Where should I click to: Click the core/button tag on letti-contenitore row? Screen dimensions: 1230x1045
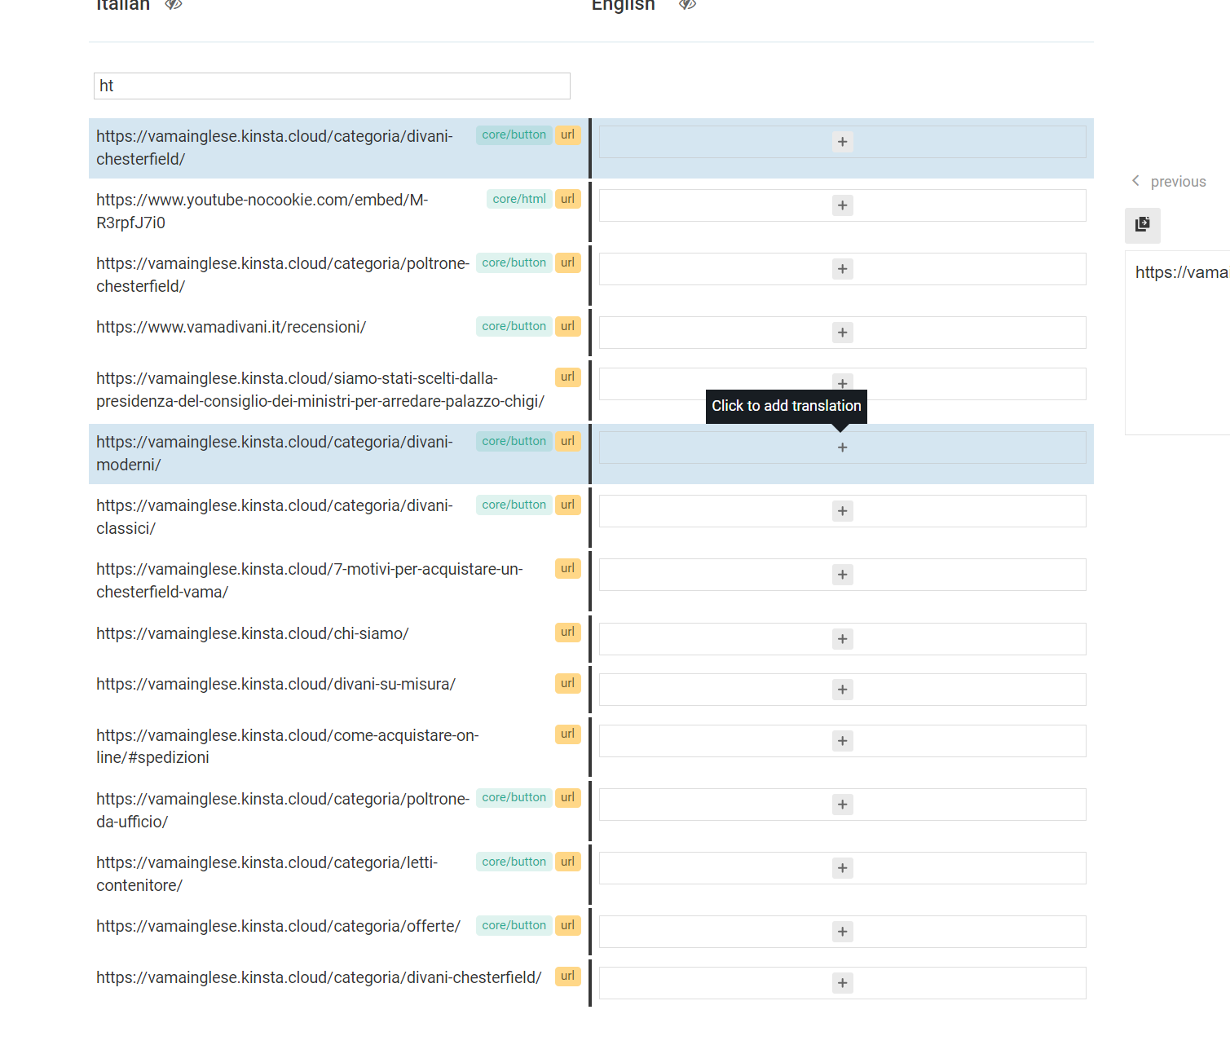click(514, 862)
